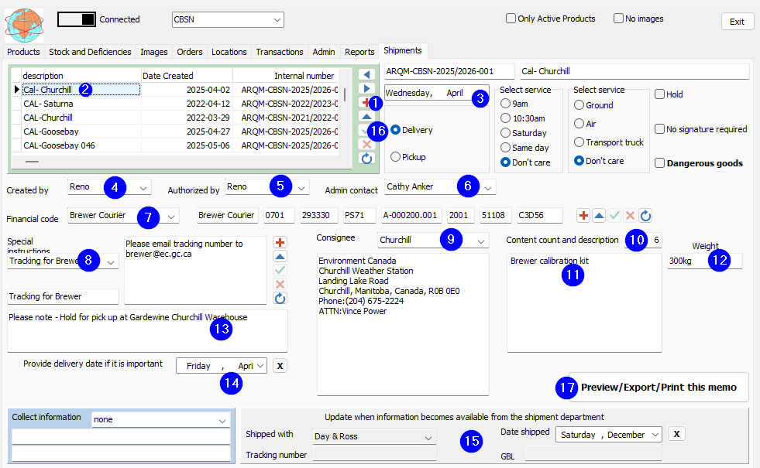Screen dimensions: 760x468
Task: Click the Tracking number input field
Action: pos(375,454)
